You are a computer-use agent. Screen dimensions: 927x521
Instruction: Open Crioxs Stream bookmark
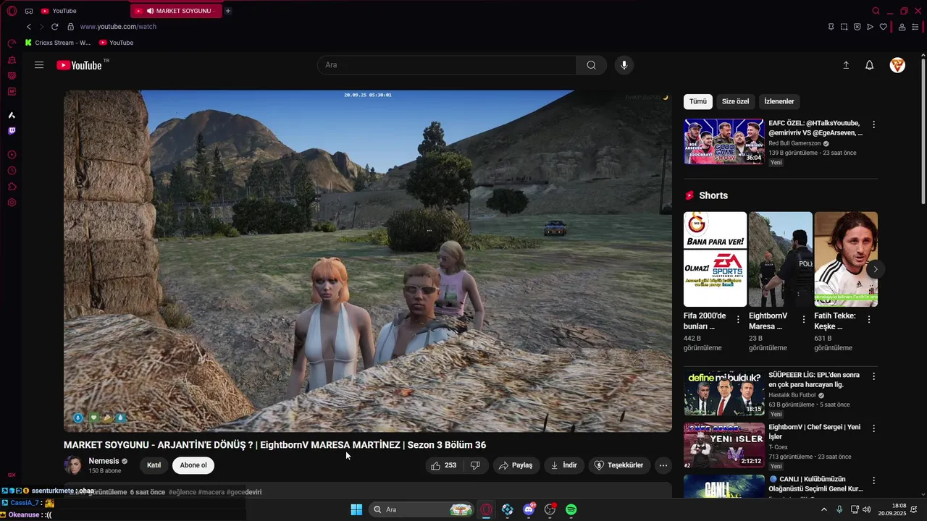click(58, 43)
